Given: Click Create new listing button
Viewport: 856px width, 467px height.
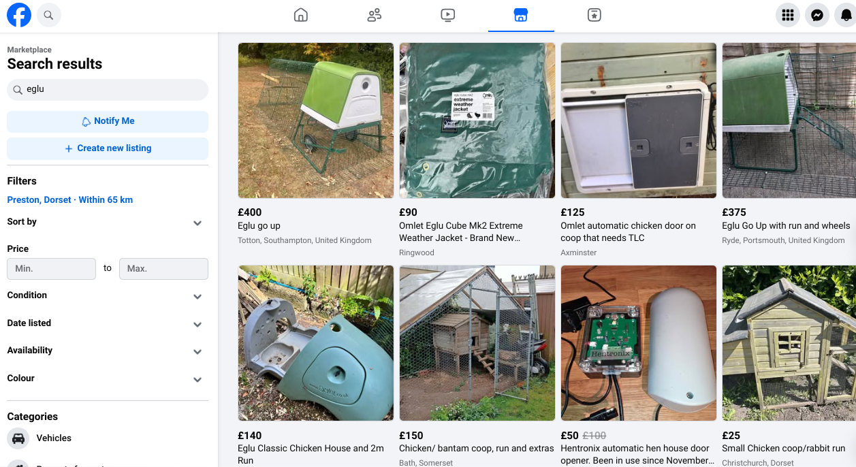Looking at the screenshot, I should coord(108,148).
